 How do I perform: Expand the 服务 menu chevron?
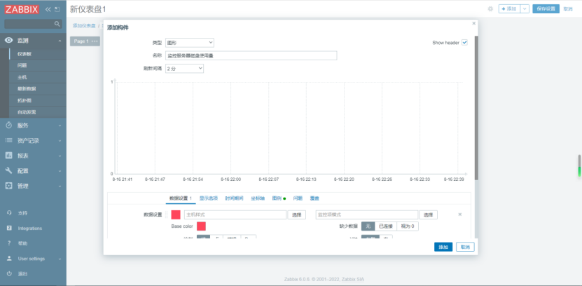click(60, 125)
